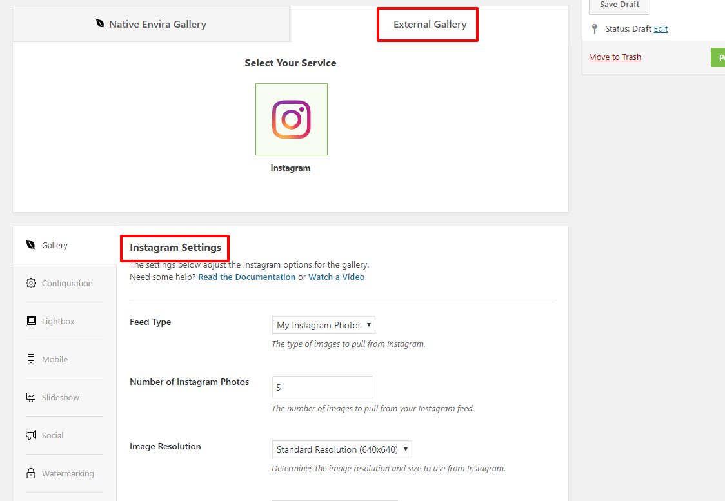This screenshot has width=725, height=501.
Task: Switch to Native Envira Gallery tab
Action: [151, 24]
